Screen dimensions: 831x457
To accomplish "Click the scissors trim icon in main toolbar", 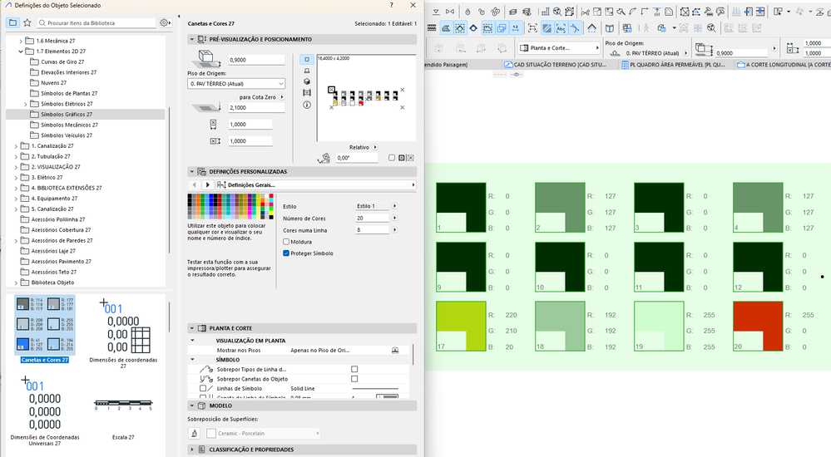I will point(585,12).
